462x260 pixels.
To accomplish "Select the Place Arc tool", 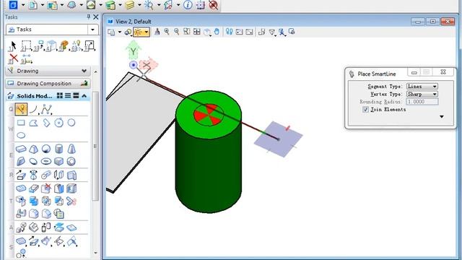I will point(33,109).
